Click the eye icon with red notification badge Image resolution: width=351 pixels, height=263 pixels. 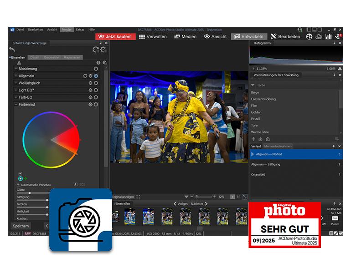tap(338, 36)
